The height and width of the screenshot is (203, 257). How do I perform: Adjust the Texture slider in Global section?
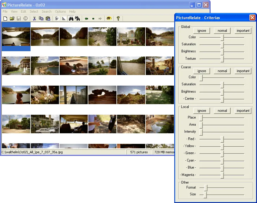coord(222,58)
